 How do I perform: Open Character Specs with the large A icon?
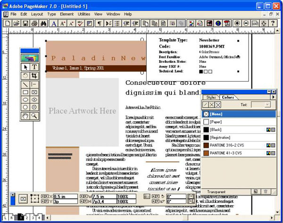pos(54,23)
